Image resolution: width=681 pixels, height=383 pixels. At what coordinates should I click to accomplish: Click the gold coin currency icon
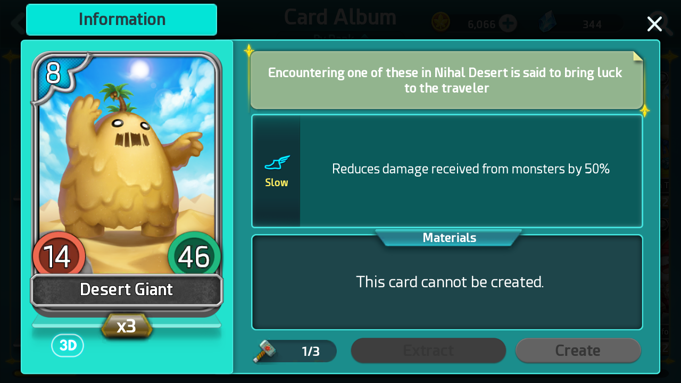[x=441, y=22]
